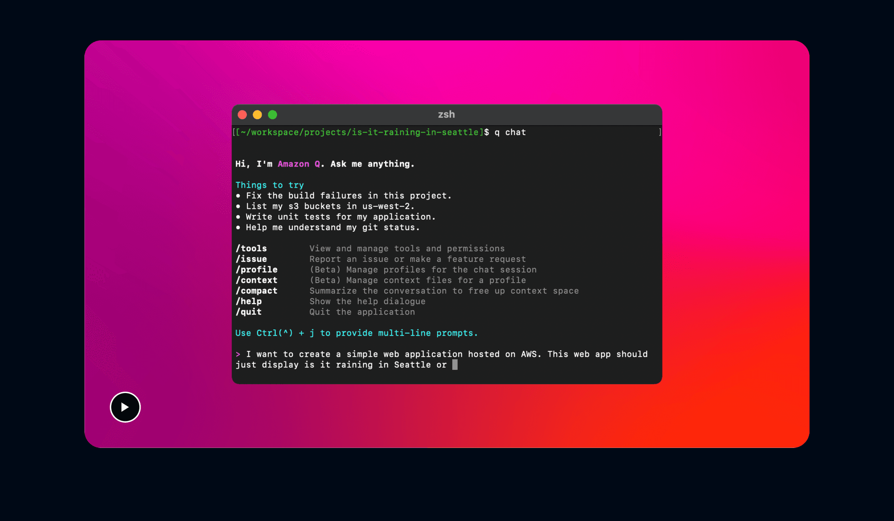Click the green maximize window dot
894x521 pixels.
click(x=273, y=115)
